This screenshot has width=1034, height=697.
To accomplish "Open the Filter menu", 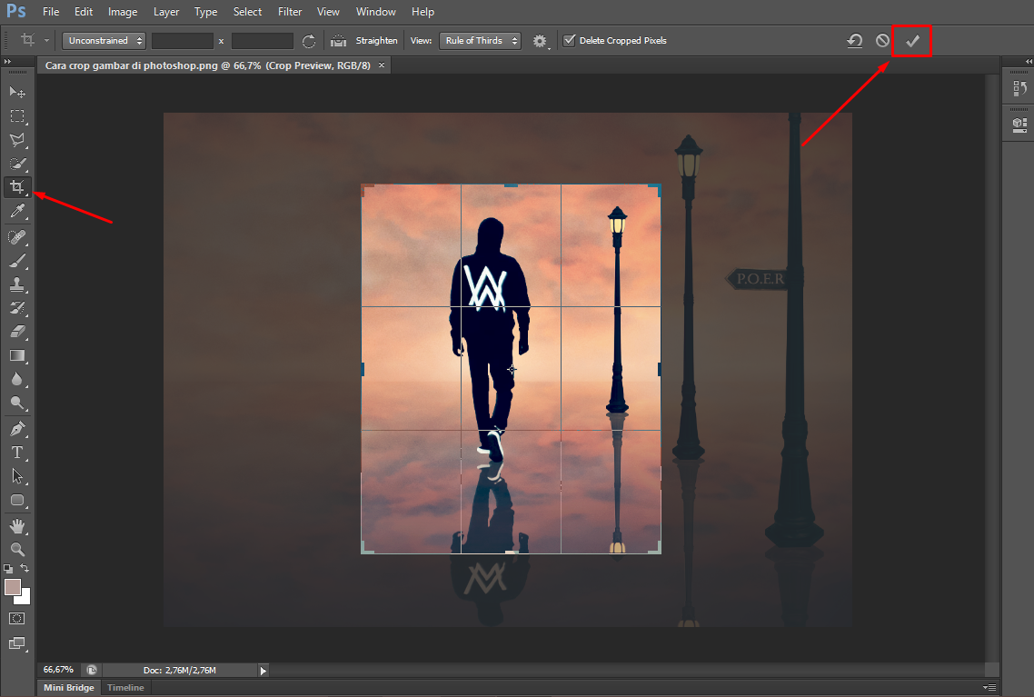I will 290,12.
